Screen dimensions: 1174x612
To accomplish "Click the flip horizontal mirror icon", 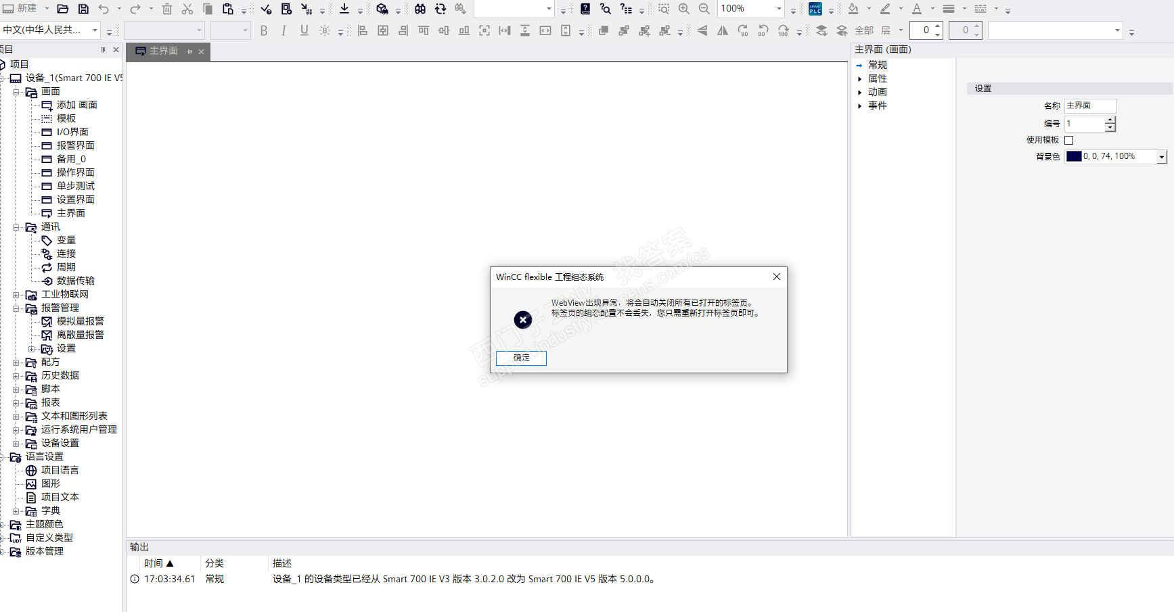I will coord(723,30).
